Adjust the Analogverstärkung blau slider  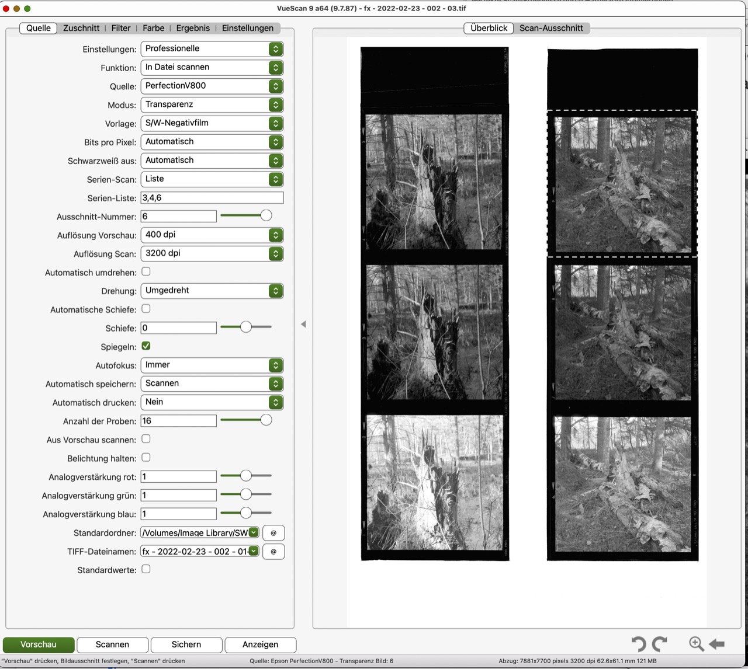click(x=246, y=513)
